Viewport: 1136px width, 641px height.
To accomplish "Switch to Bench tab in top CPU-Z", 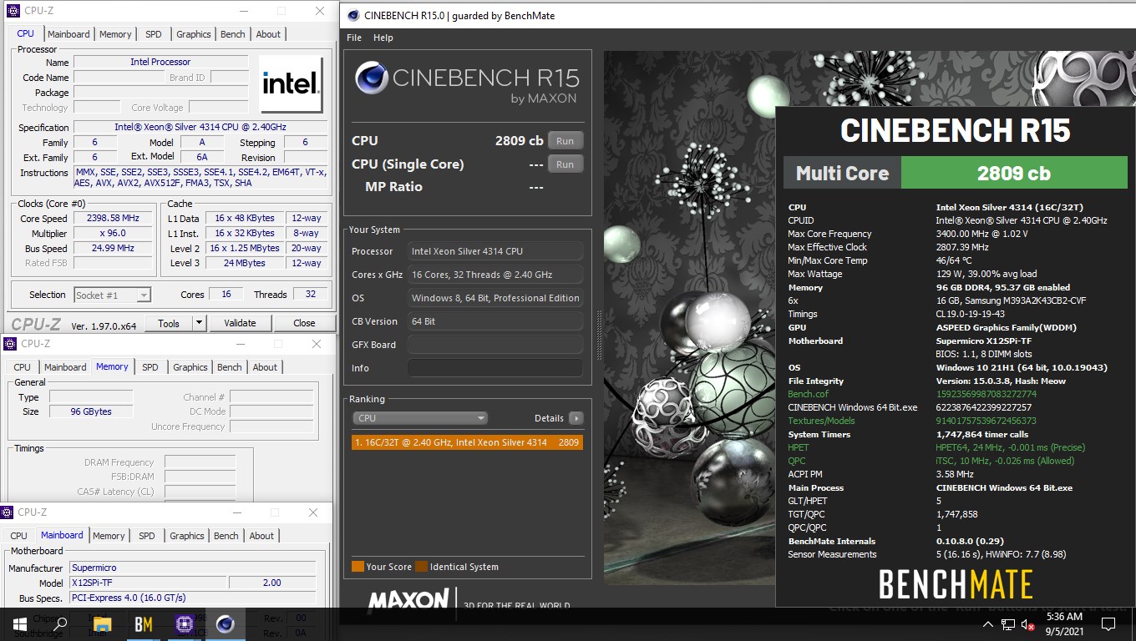I will tap(233, 34).
